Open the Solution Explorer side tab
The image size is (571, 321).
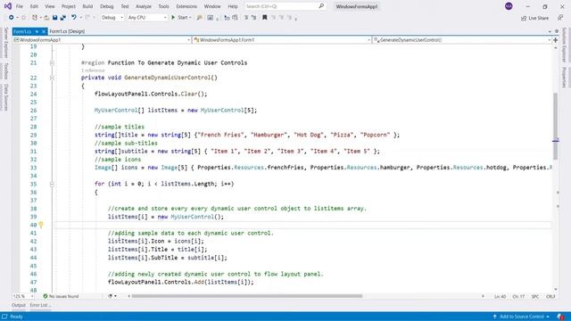pyautogui.click(x=564, y=45)
